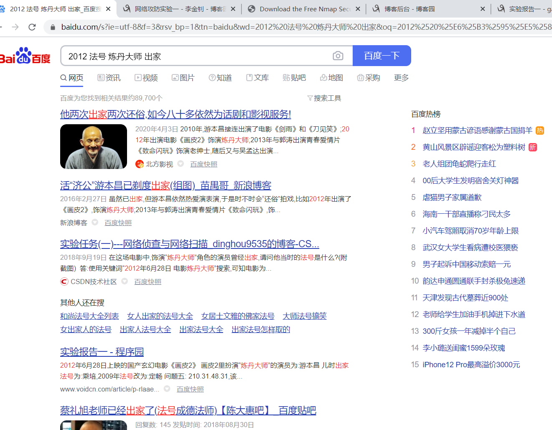Open image search with the camera icon

pyautogui.click(x=338, y=56)
